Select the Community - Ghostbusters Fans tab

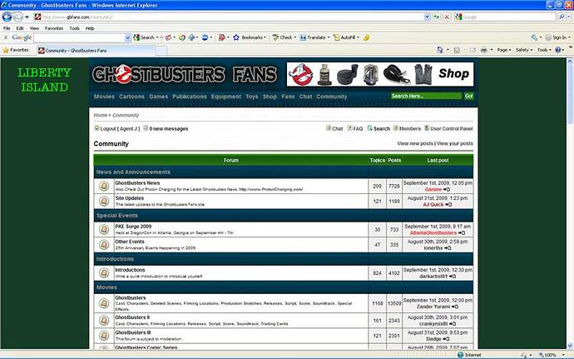click(96, 51)
